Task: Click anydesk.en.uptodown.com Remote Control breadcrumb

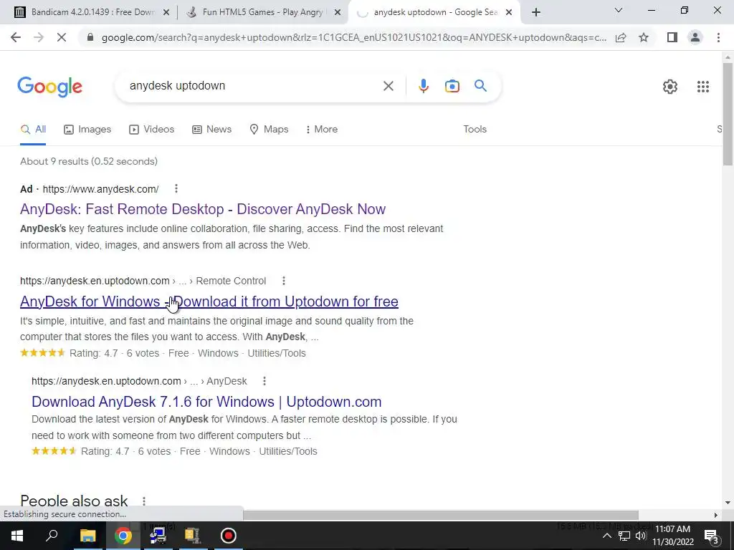Action: click(143, 281)
